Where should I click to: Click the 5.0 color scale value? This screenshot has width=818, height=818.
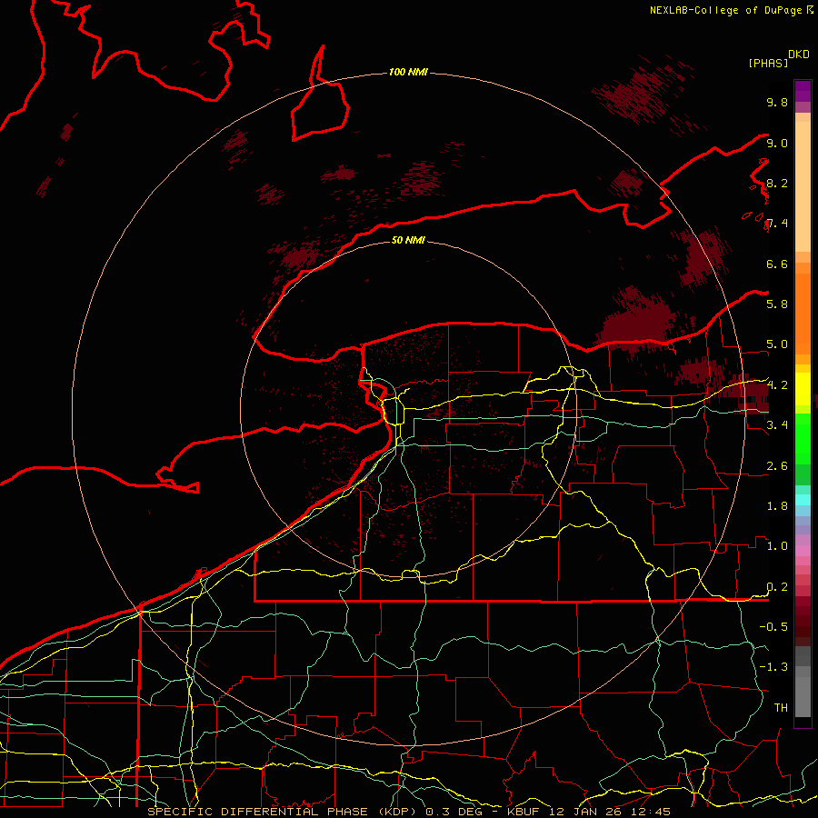click(x=777, y=344)
